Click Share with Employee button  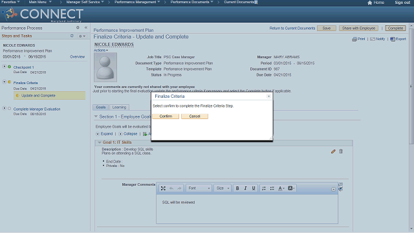(358, 28)
